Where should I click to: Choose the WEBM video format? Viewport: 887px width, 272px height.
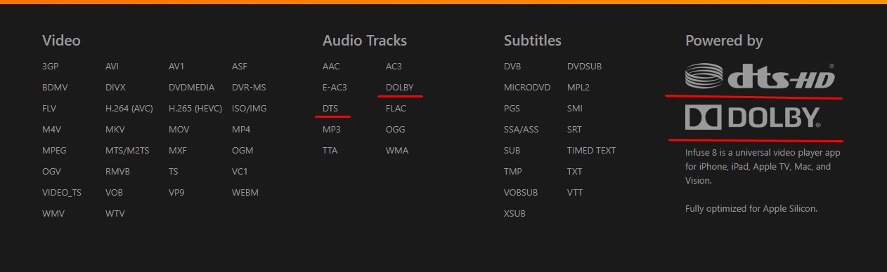pyautogui.click(x=245, y=193)
